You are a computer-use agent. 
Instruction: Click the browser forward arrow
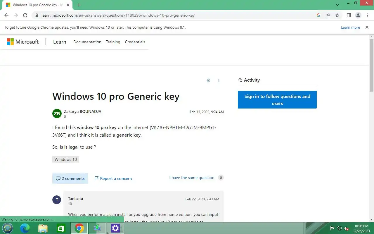16,15
